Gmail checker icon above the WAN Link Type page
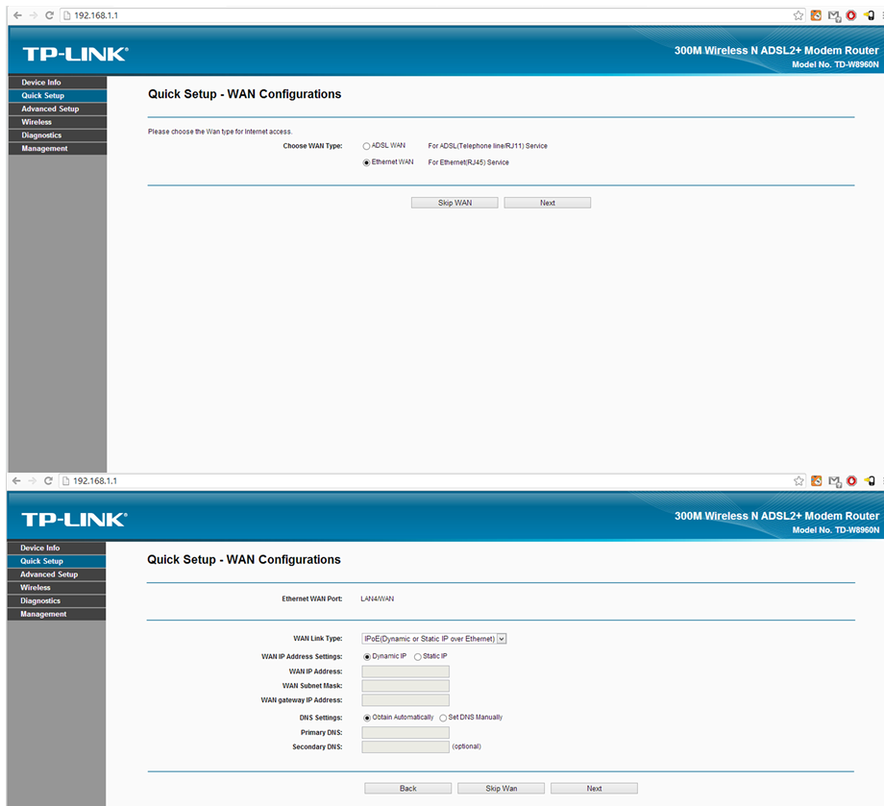884x806 pixels. pyautogui.click(x=835, y=481)
